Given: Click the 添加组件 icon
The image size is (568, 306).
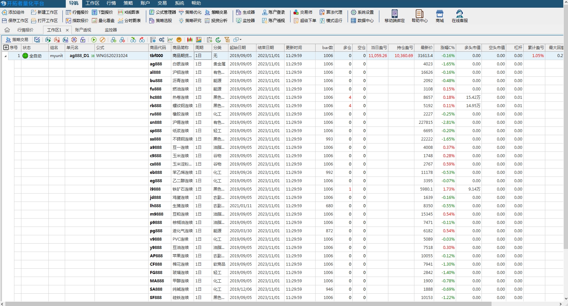Looking at the screenshot, I should point(5,12).
